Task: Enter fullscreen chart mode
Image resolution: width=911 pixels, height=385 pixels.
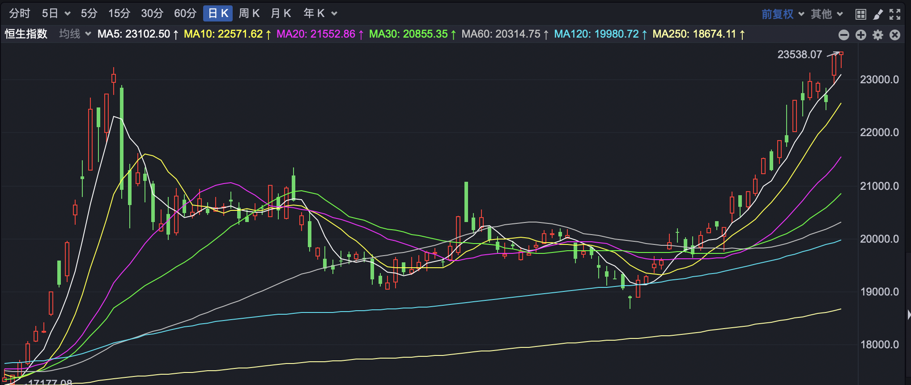Action: (895, 14)
